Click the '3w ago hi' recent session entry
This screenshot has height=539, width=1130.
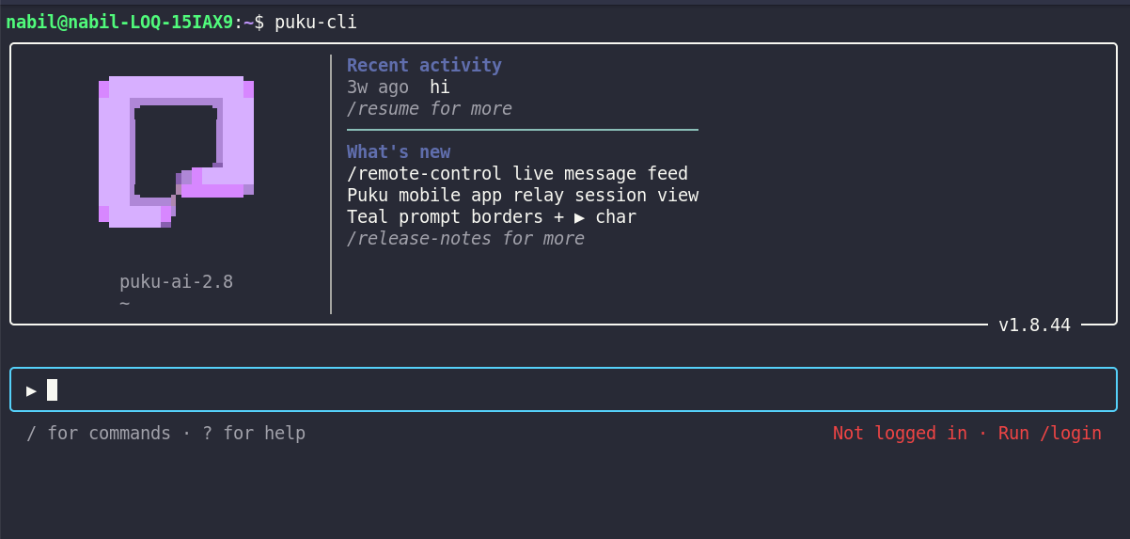pyautogui.click(x=399, y=87)
